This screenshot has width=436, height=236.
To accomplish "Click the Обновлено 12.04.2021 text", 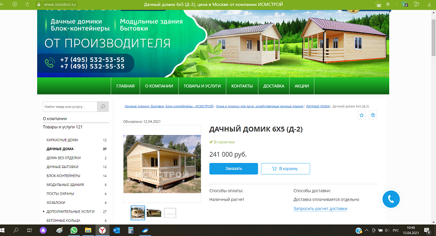I will coord(142,122).
